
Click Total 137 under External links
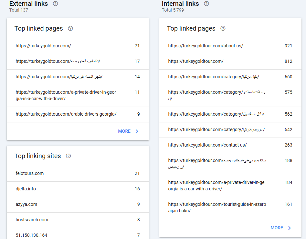coord(19,10)
